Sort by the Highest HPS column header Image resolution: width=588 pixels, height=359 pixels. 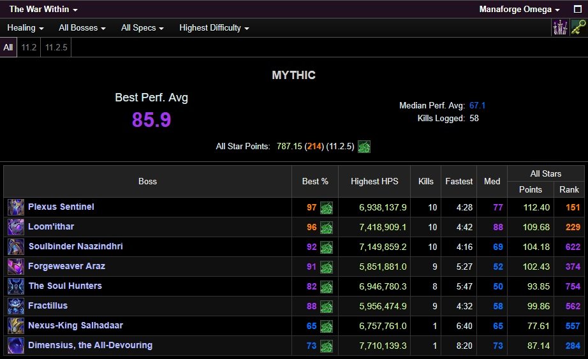pyautogui.click(x=374, y=181)
